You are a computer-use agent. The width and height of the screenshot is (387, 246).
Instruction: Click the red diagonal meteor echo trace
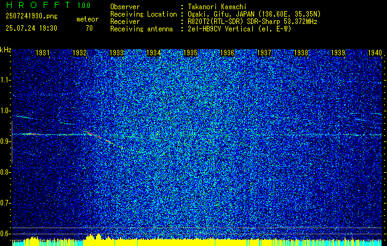click(x=98, y=137)
